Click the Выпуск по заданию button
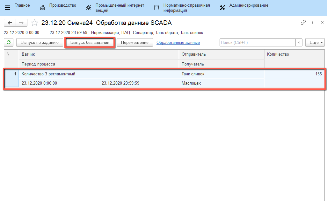Viewport: 327px width, 201px height. coord(40,43)
